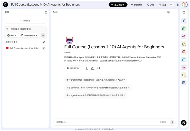This screenshot has width=190, height=131.
Task: Toggle the 選取所有來源 select-all checkbox
Action: click(44, 42)
